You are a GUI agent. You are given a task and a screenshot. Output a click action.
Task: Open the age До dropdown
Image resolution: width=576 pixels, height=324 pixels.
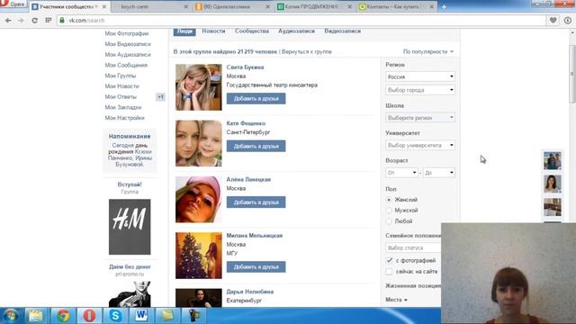click(x=438, y=173)
